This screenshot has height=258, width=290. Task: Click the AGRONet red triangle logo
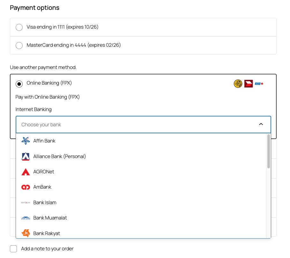26,172
